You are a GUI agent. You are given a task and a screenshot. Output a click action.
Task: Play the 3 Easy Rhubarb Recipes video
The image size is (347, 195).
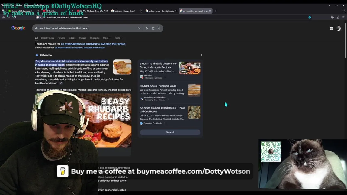click(83, 121)
